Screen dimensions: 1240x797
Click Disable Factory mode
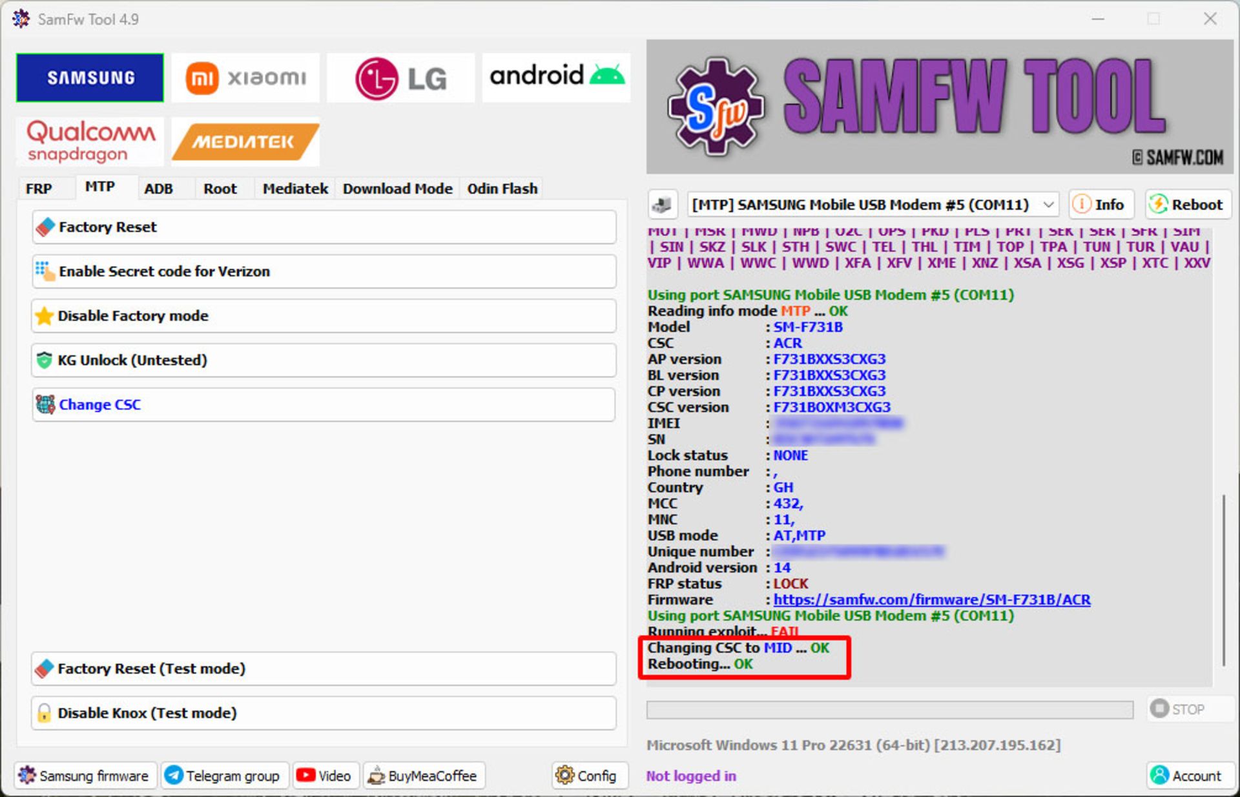(324, 316)
